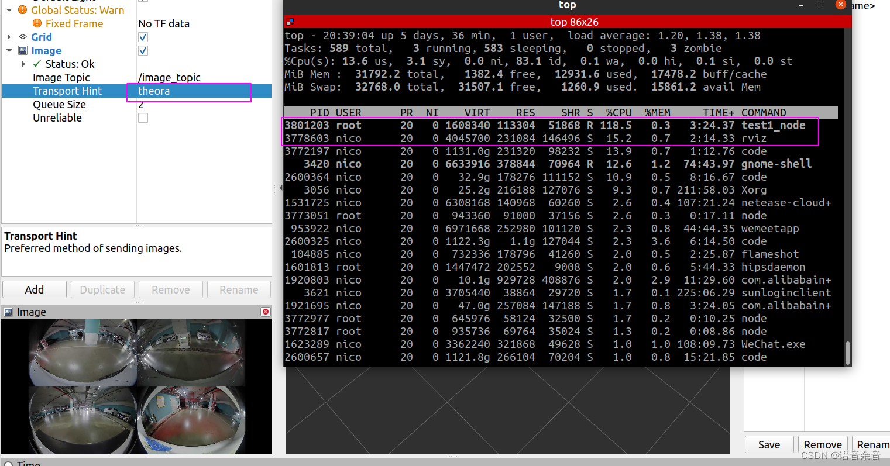The image size is (890, 466).
Task: Click the Unreliable property label
Action: tap(57, 118)
